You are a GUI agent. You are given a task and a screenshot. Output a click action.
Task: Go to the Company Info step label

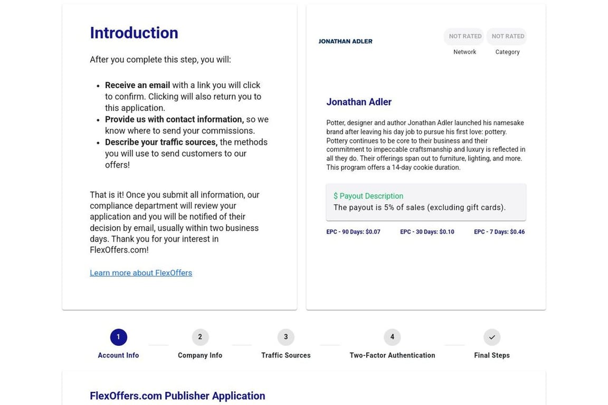(200, 355)
